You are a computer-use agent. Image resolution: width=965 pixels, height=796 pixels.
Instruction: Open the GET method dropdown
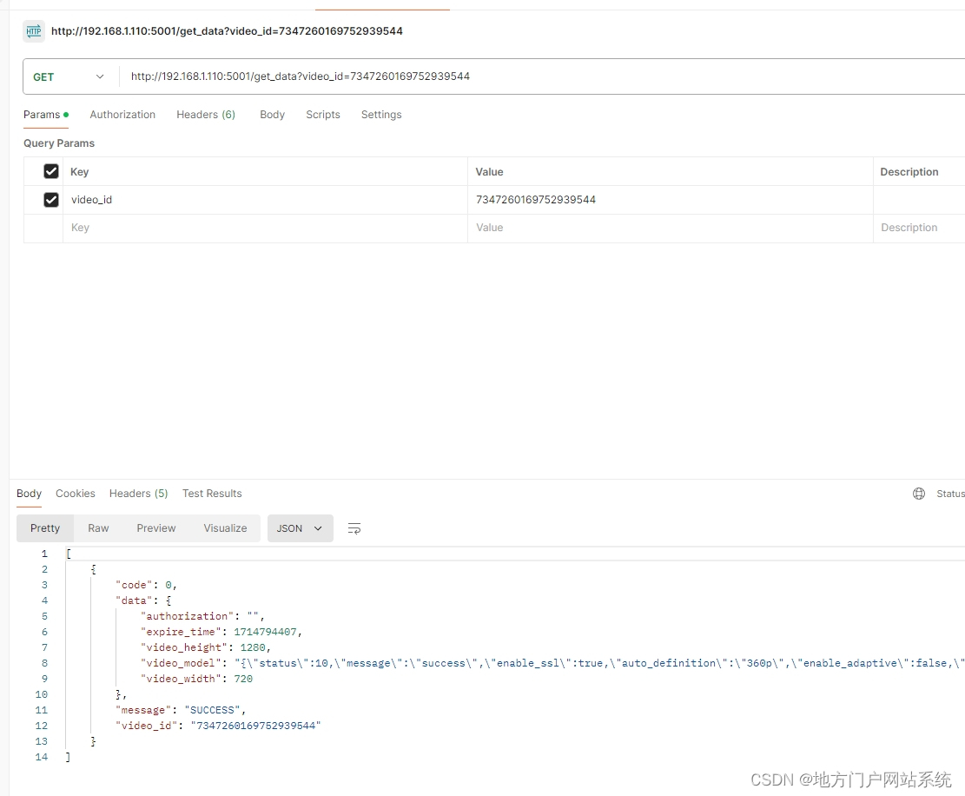(69, 77)
